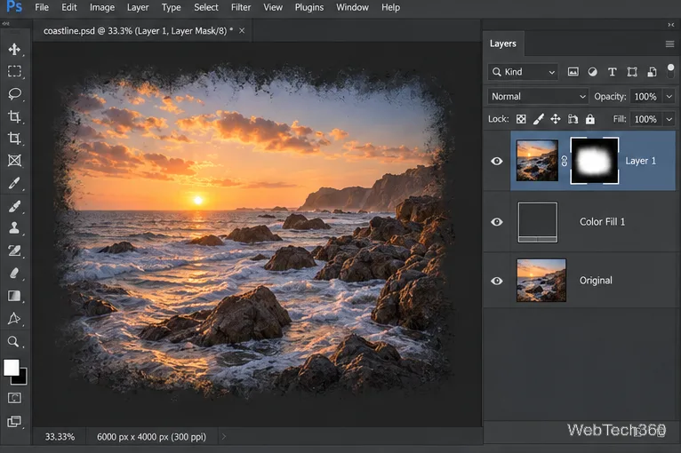Click the Fill 100% field
Image resolution: width=681 pixels, height=453 pixels.
click(645, 119)
